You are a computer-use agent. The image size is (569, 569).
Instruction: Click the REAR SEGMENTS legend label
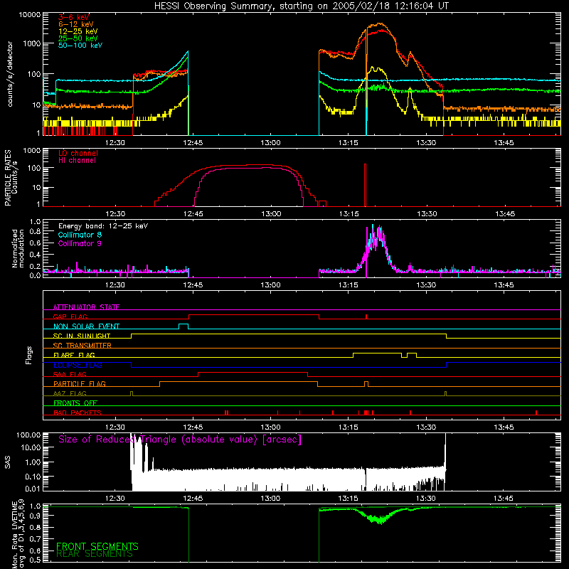coord(95,554)
